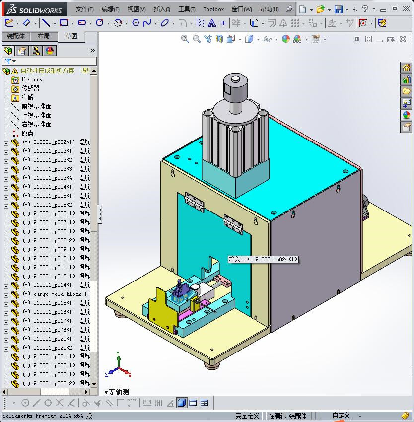Click the Rapid Sketch icon
Image resolution: width=414 pixels, height=422 pixels.
coord(383,23)
